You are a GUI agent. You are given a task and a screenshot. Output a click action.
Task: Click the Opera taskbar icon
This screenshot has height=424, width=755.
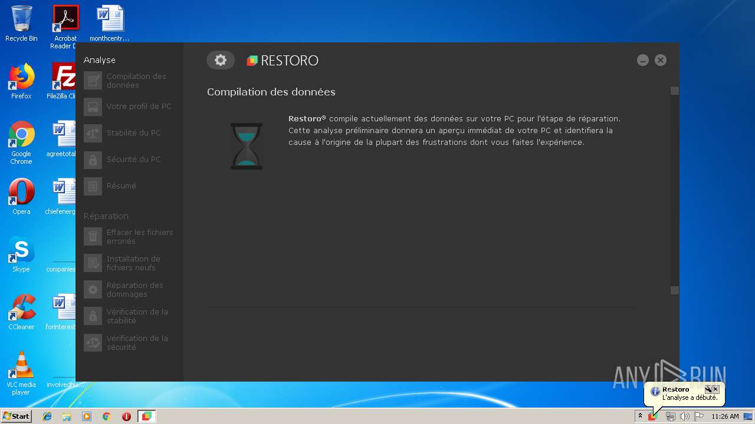click(x=126, y=416)
